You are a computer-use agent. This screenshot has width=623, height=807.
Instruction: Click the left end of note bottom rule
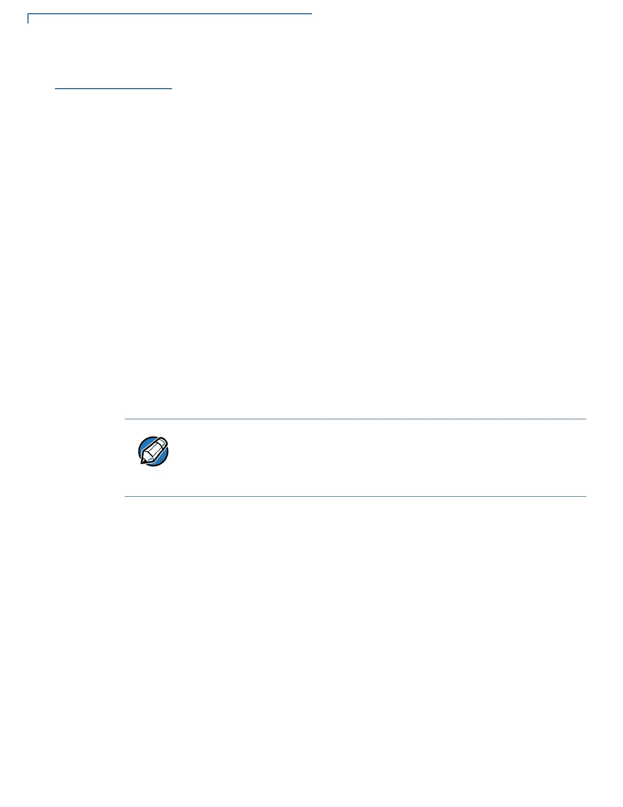pyautogui.click(x=127, y=496)
